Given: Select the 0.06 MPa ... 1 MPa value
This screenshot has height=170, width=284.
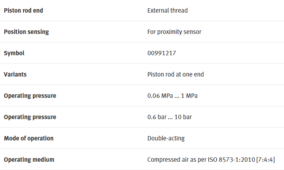Looking at the screenshot, I should click(172, 96).
